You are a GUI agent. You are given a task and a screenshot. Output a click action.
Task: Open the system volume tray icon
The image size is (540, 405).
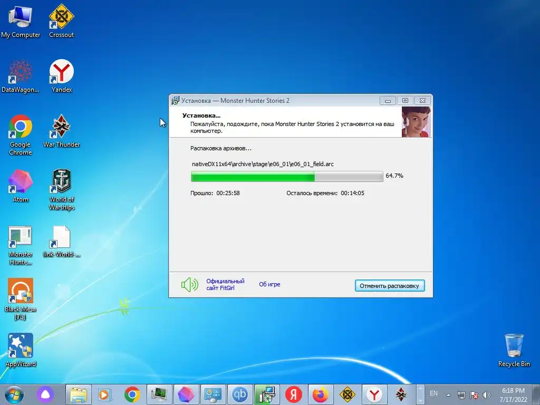tap(486, 395)
